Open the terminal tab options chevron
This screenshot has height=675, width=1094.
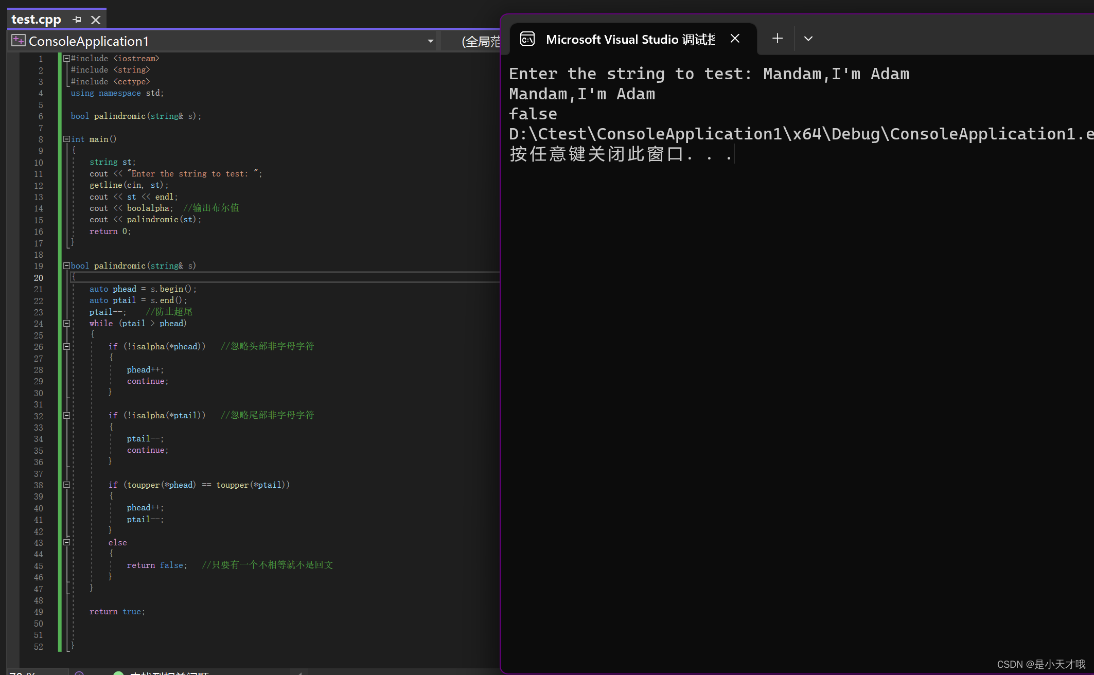(x=808, y=38)
